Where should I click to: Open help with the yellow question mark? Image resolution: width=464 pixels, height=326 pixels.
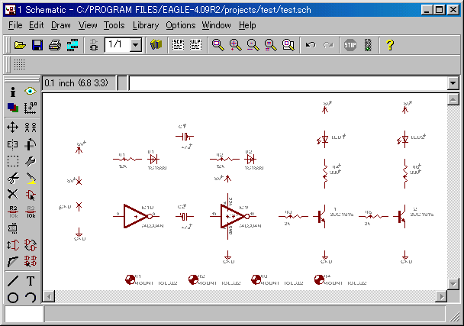[x=390, y=45]
